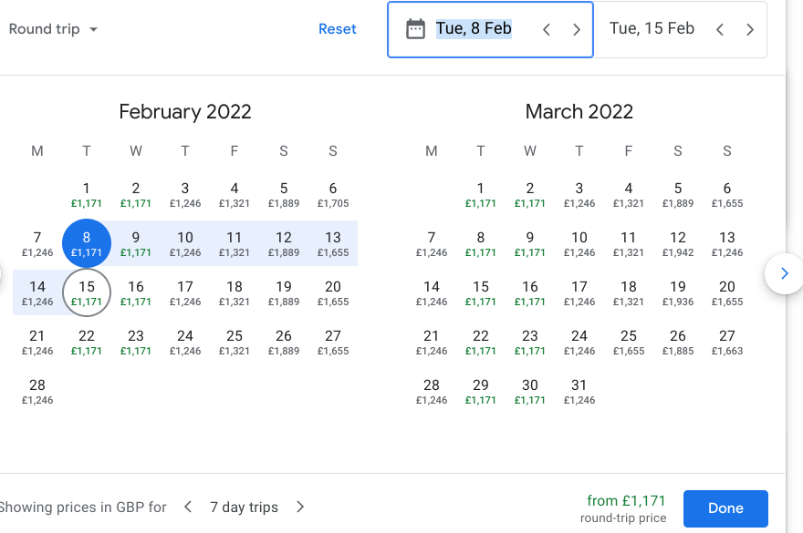The width and height of the screenshot is (803, 533).
Task: Select the Tue, 15 Feb return field
Action: pyautogui.click(x=652, y=29)
